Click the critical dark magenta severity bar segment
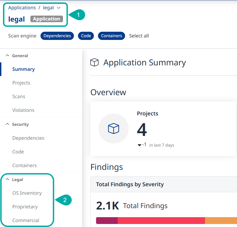This screenshot has width=237, height=227. coord(107,221)
